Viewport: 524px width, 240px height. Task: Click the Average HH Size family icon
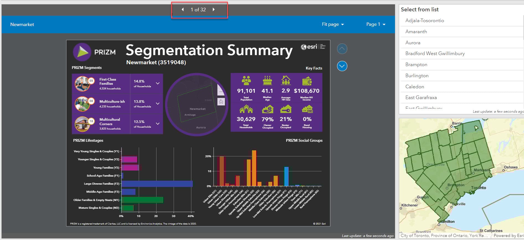pos(286,81)
